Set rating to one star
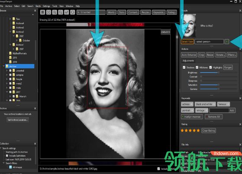The width and height of the screenshot is (242, 174). click(x=182, y=131)
